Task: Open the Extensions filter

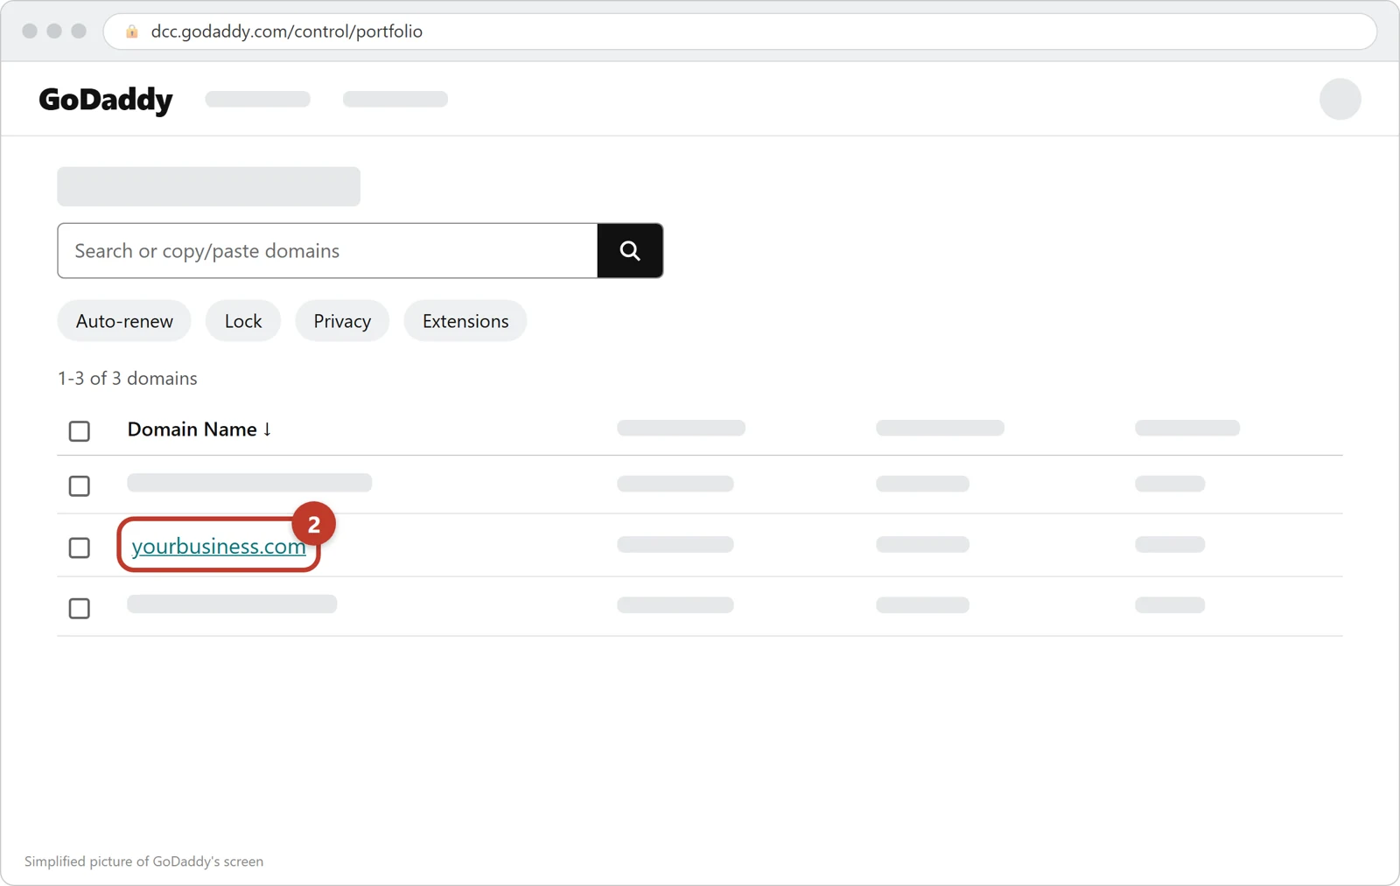Action: (465, 321)
